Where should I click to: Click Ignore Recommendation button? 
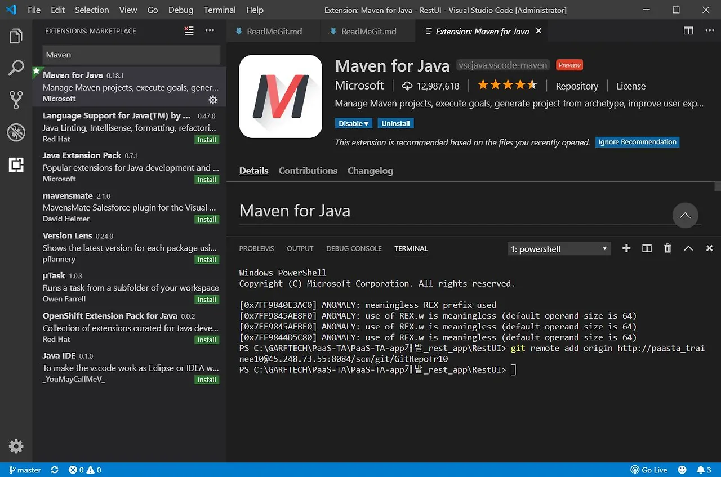[x=637, y=142]
